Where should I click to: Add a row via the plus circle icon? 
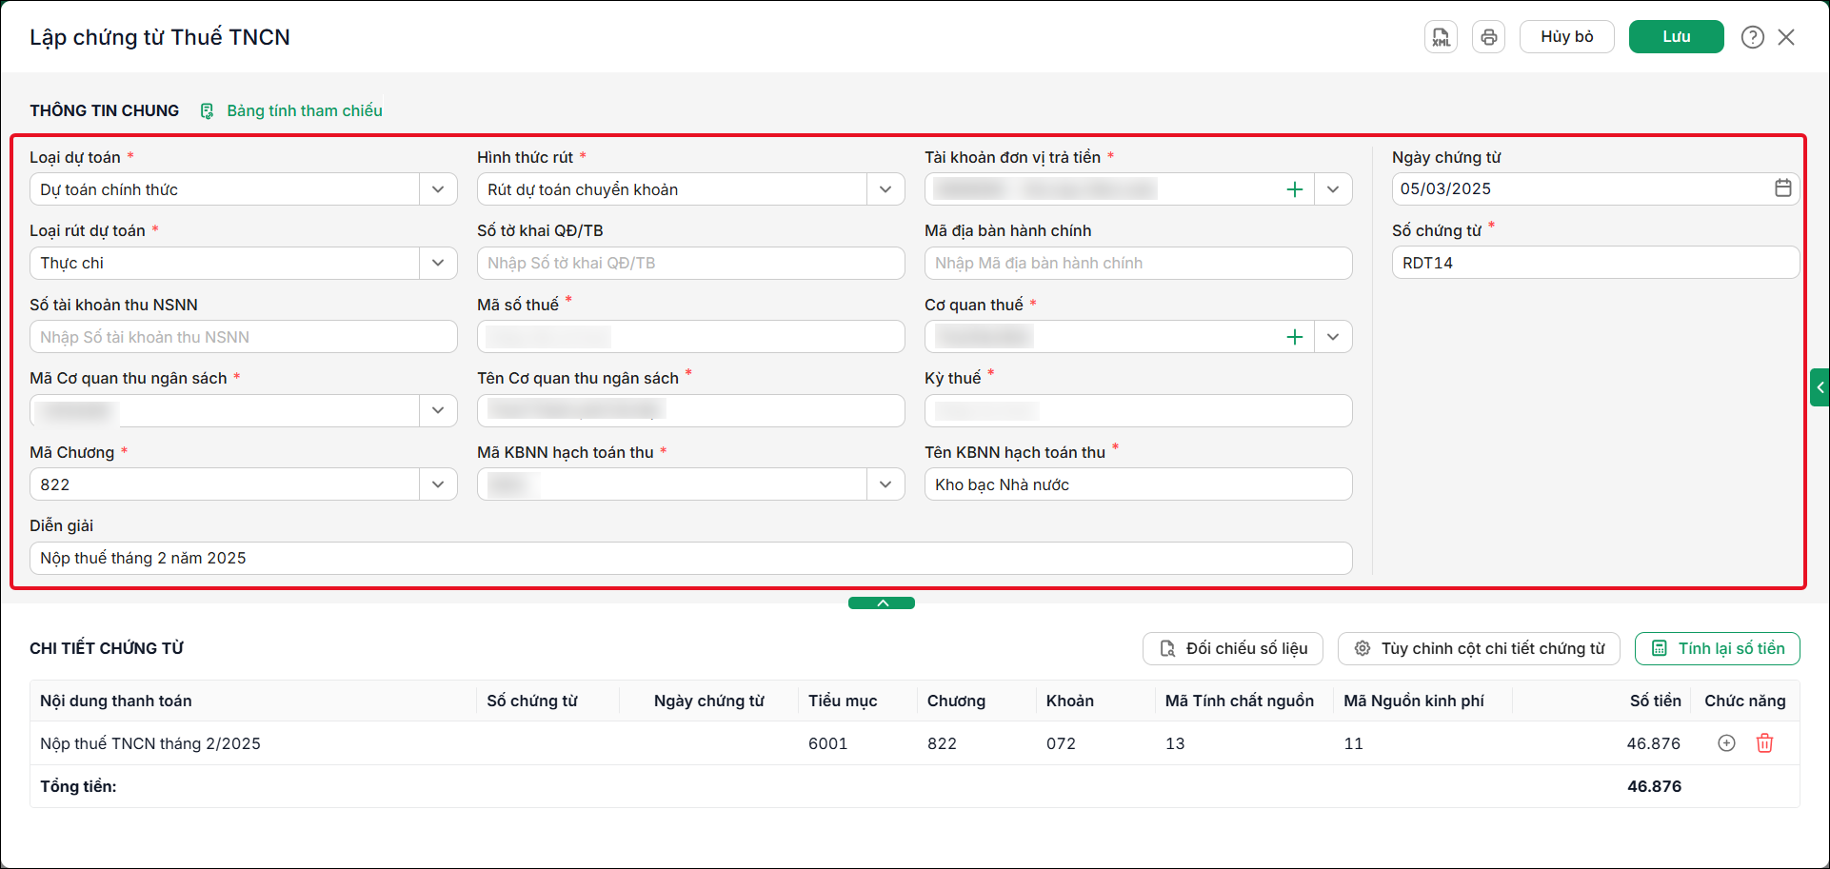click(1726, 743)
